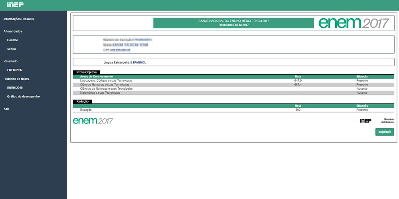
Task: Click the Matemática e suas Tecnologias row
Action: tap(100, 93)
